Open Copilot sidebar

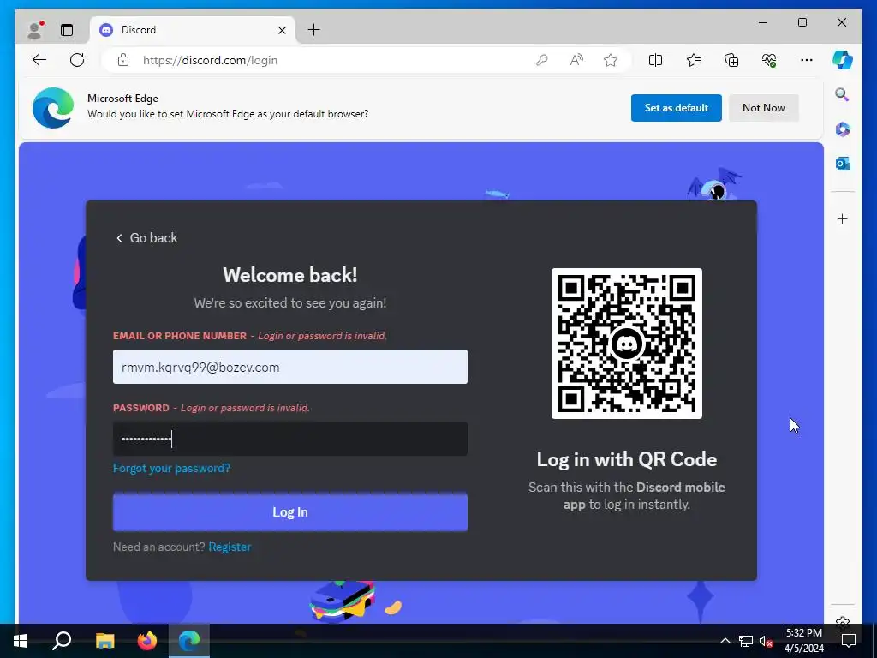pos(843,60)
